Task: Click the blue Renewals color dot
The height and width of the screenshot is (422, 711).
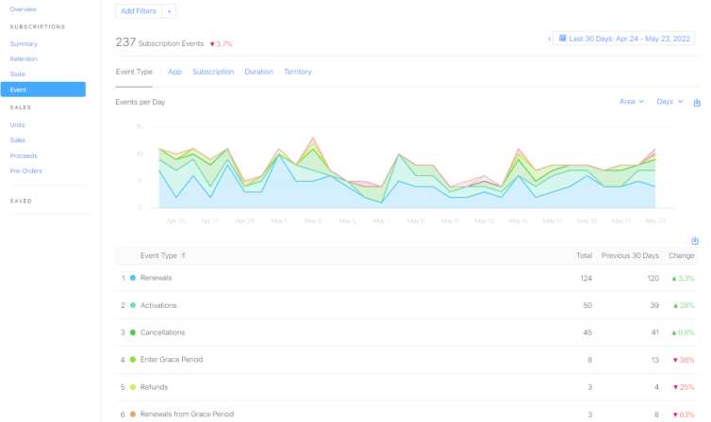Action: 133,278
